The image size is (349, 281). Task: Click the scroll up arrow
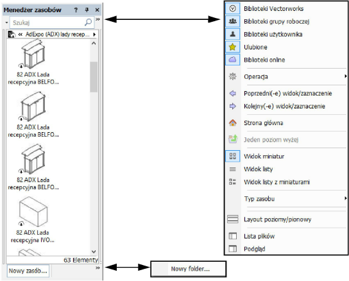(94, 43)
